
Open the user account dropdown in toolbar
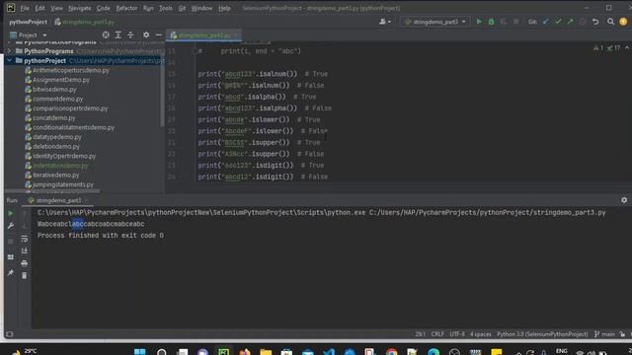click(385, 22)
